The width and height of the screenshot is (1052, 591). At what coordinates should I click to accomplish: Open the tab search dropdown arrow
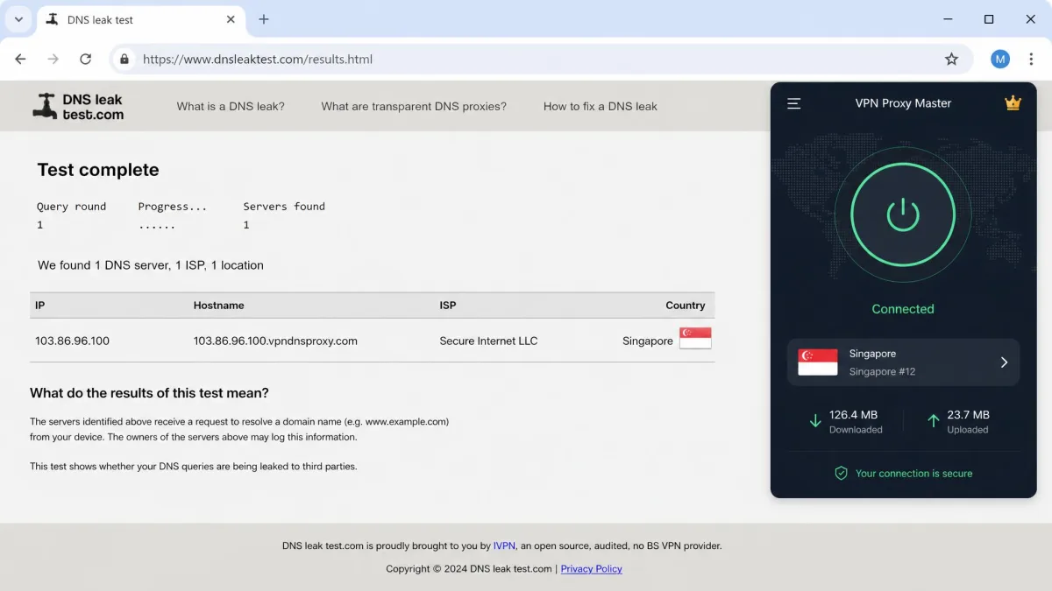tap(18, 19)
